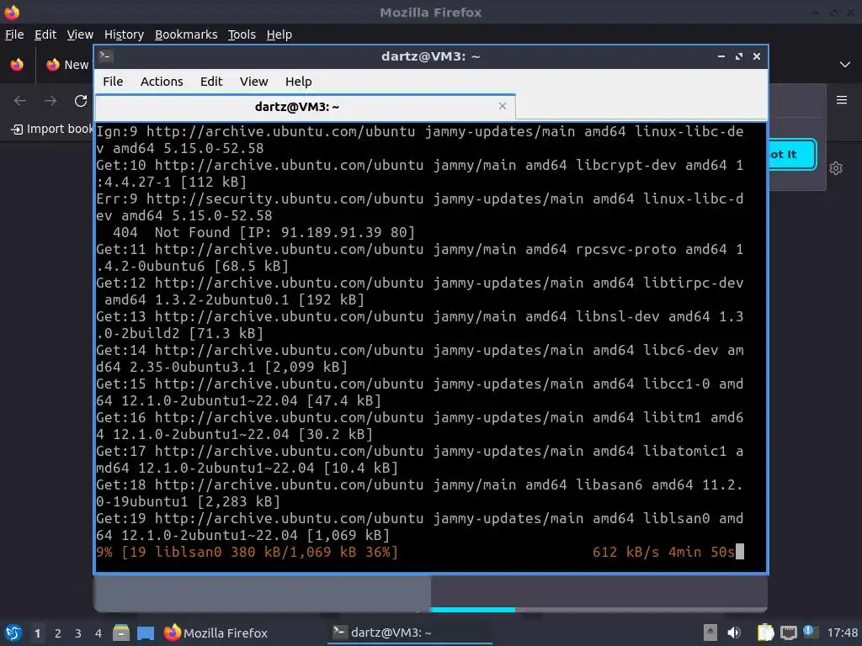862x646 pixels.
Task: Open the Lubuntu start menu
Action: point(13,633)
